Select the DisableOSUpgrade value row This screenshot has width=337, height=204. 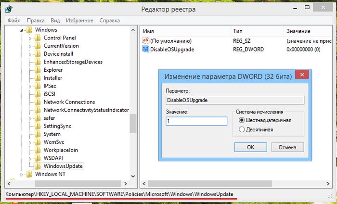pos(236,49)
